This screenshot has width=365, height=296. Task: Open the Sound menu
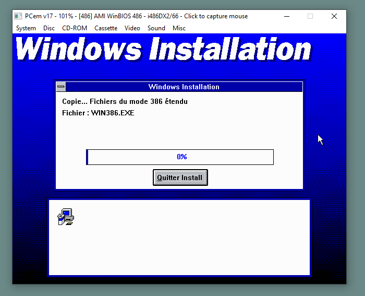(156, 28)
